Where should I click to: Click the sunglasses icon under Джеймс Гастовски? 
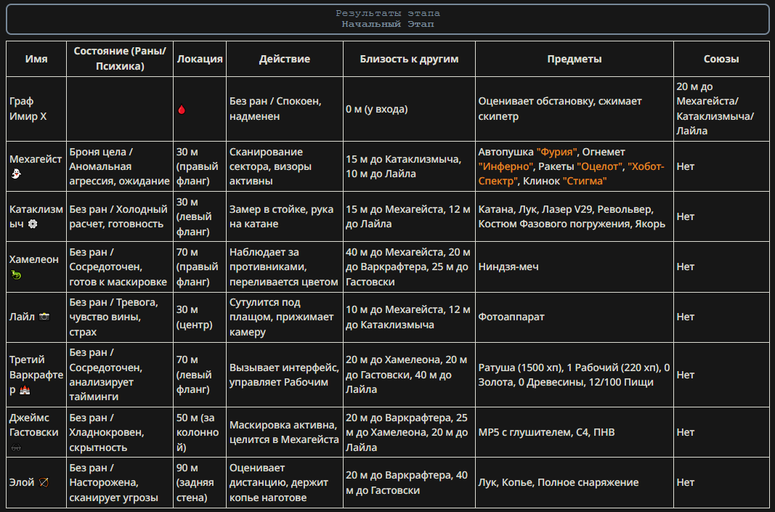point(16,448)
